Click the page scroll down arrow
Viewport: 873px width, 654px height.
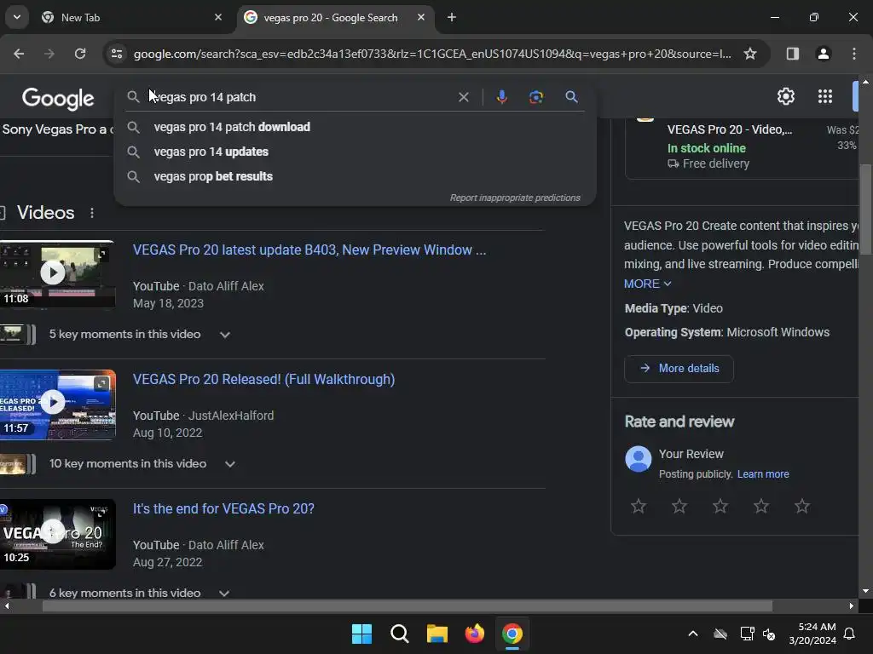[865, 591]
